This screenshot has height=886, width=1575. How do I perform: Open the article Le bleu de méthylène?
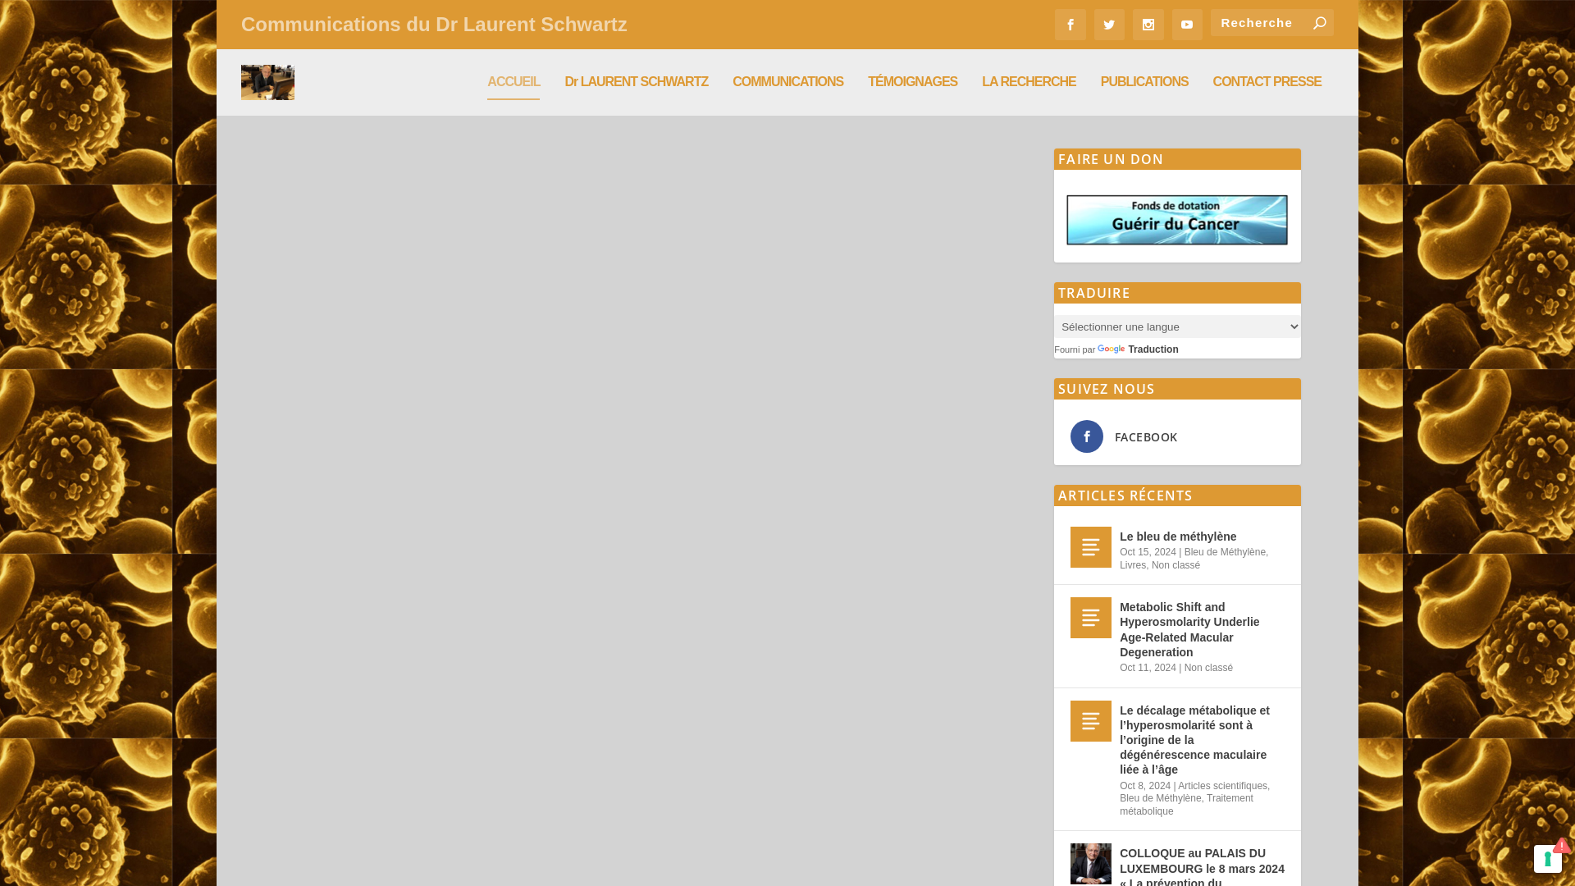[1178, 537]
